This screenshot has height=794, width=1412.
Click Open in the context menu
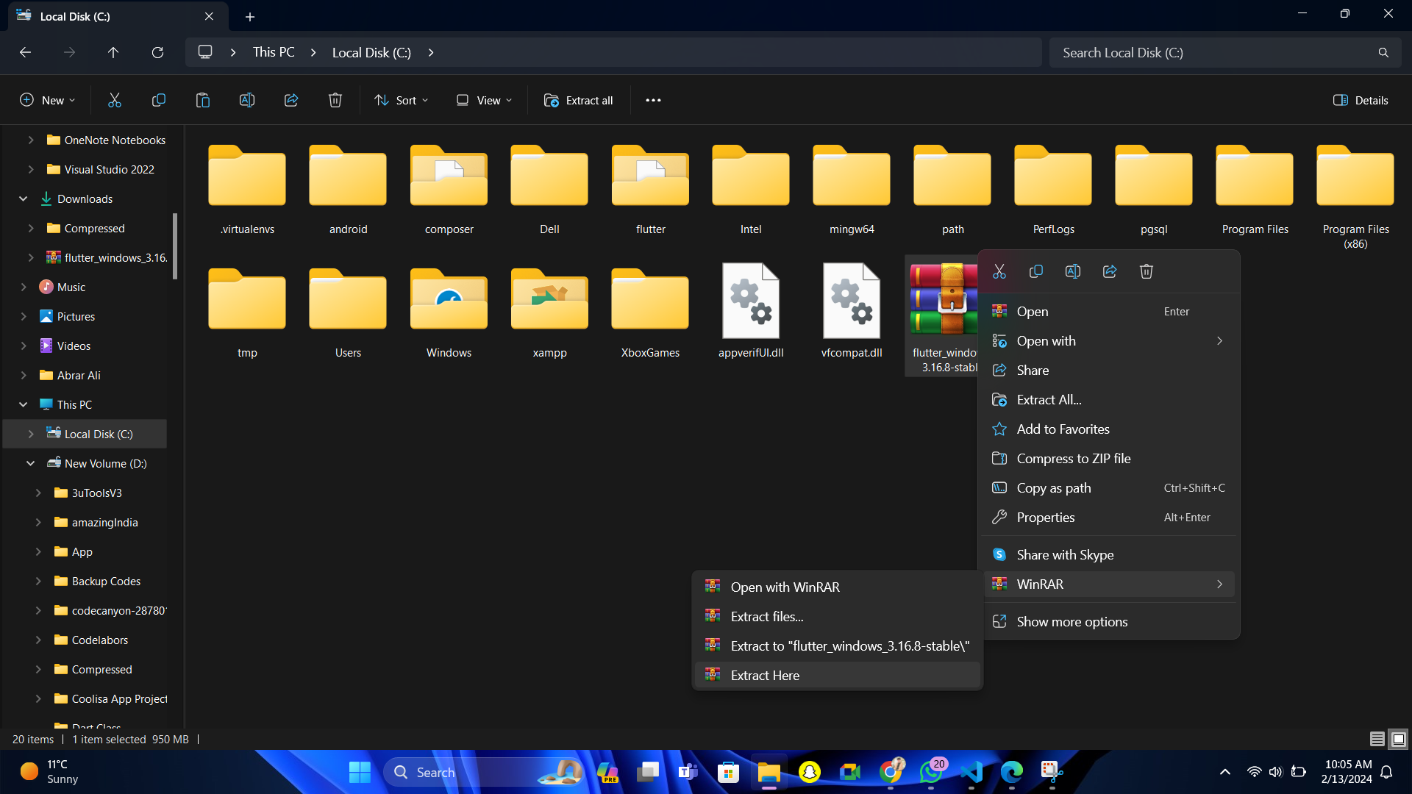tap(1109, 312)
